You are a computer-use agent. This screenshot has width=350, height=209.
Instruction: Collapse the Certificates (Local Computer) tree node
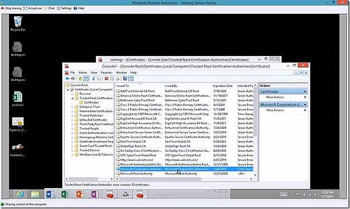click(x=68, y=89)
